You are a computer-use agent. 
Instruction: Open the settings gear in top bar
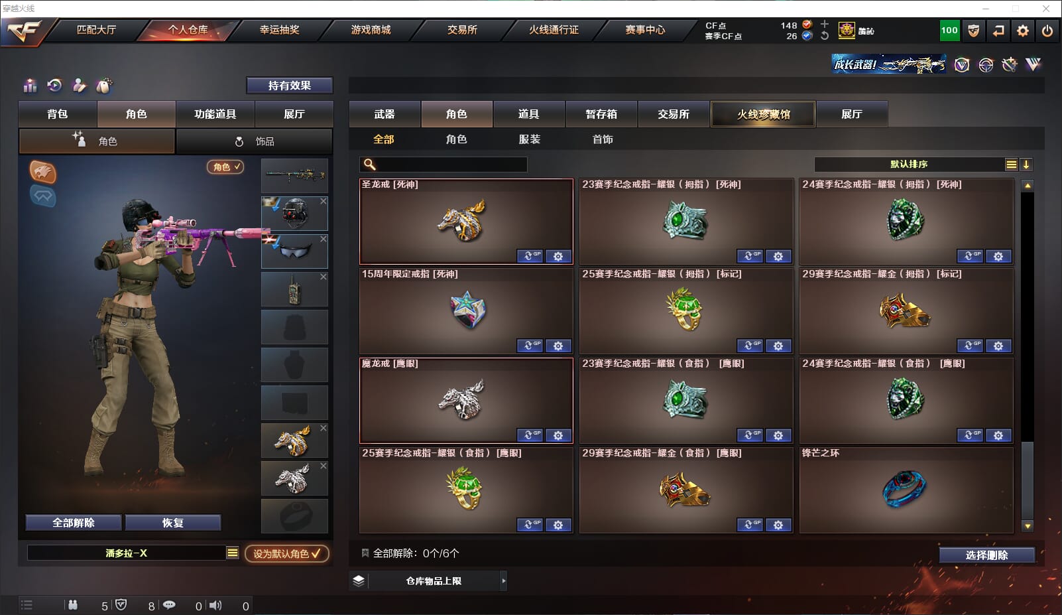(1023, 31)
